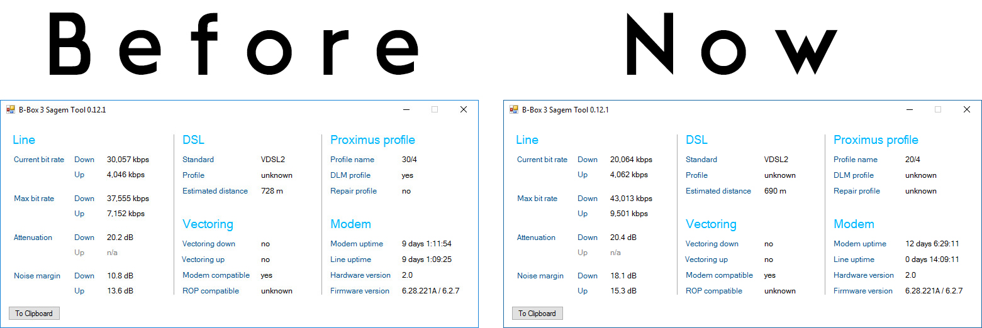Screen dimensions: 982x328
Task: Click the app icon in the Before window title bar
Action: [x=11, y=109]
